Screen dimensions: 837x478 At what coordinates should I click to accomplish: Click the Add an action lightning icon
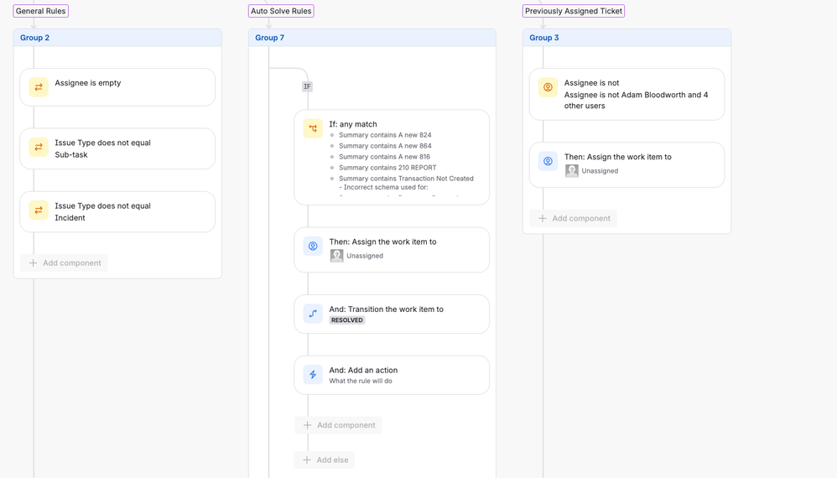(x=313, y=375)
